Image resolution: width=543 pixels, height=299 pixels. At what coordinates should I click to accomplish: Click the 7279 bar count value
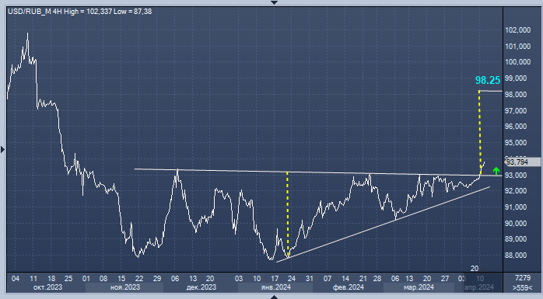click(523, 278)
